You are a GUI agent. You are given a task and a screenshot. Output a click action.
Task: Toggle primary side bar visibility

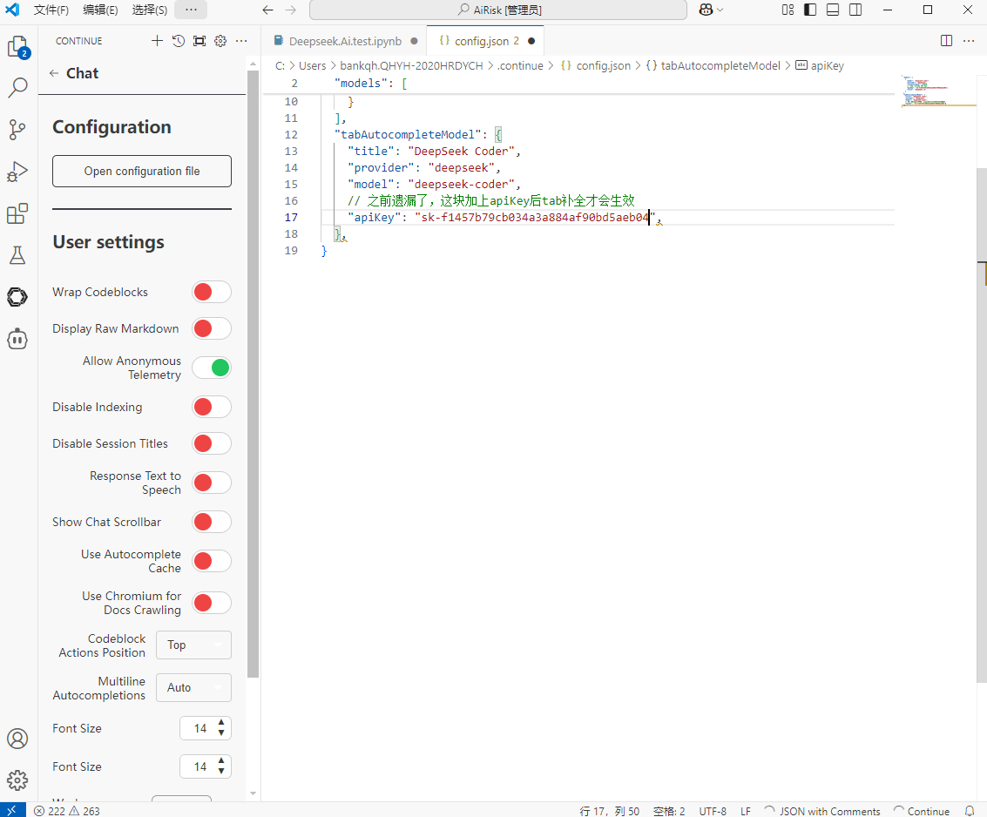(x=811, y=10)
